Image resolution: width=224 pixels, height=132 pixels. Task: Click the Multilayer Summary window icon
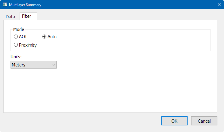coord(5,5)
